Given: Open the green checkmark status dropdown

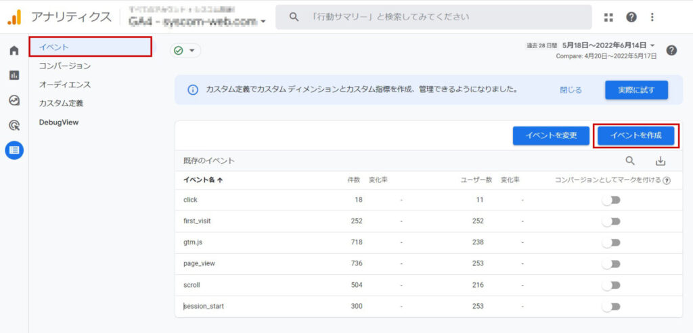Looking at the screenshot, I should [x=185, y=50].
